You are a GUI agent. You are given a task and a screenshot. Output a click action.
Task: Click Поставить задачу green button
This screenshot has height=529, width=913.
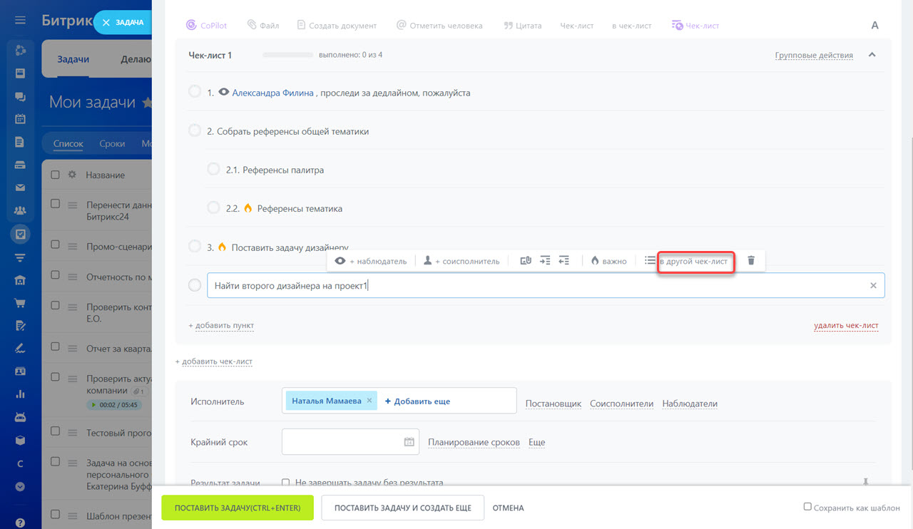[238, 508]
